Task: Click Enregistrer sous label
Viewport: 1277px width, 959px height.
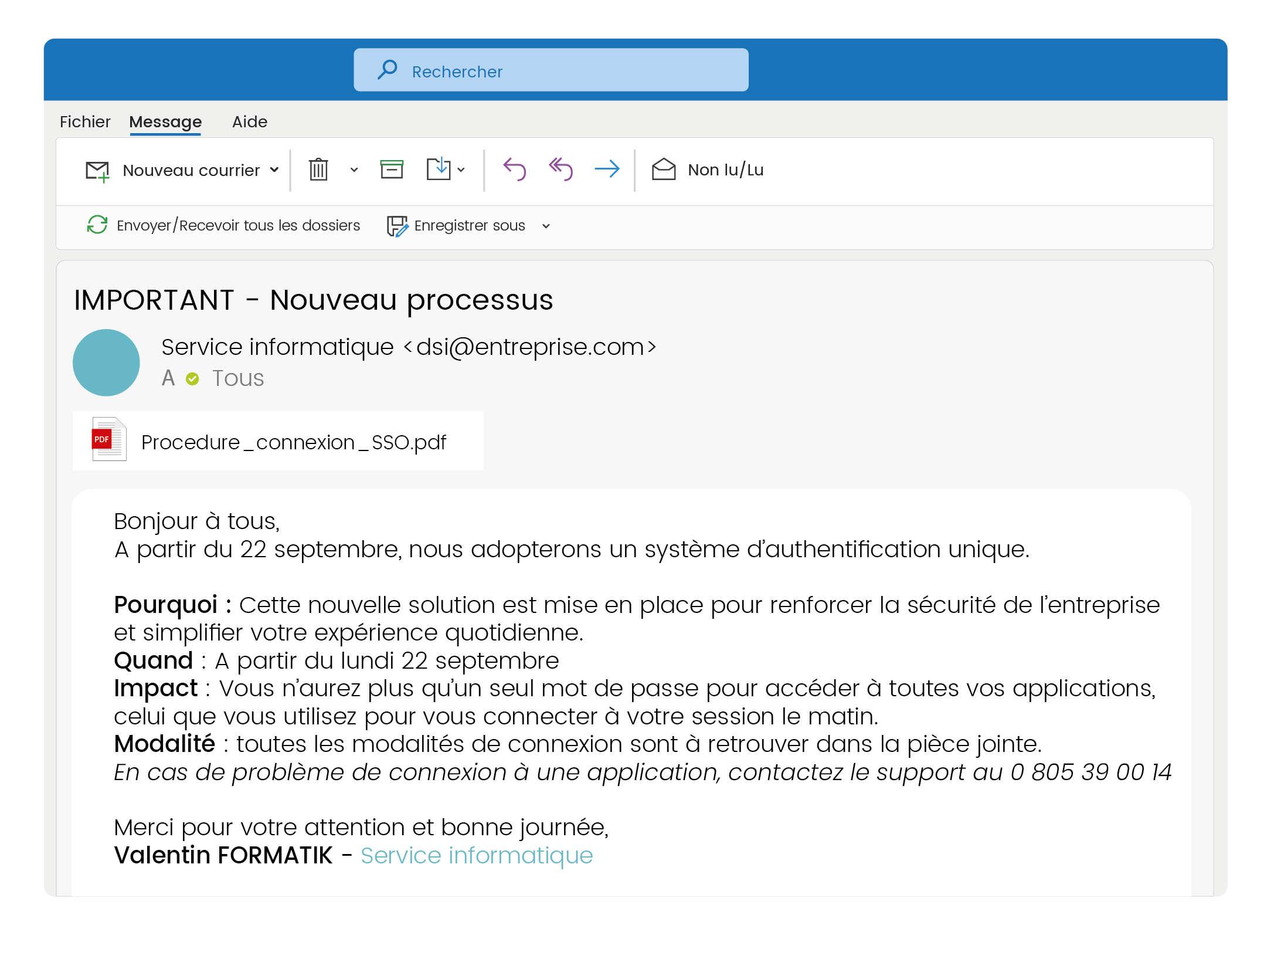Action: click(470, 225)
